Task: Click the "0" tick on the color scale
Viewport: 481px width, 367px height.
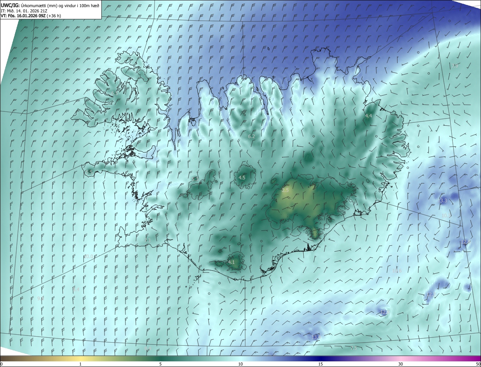Action: coord(1,364)
